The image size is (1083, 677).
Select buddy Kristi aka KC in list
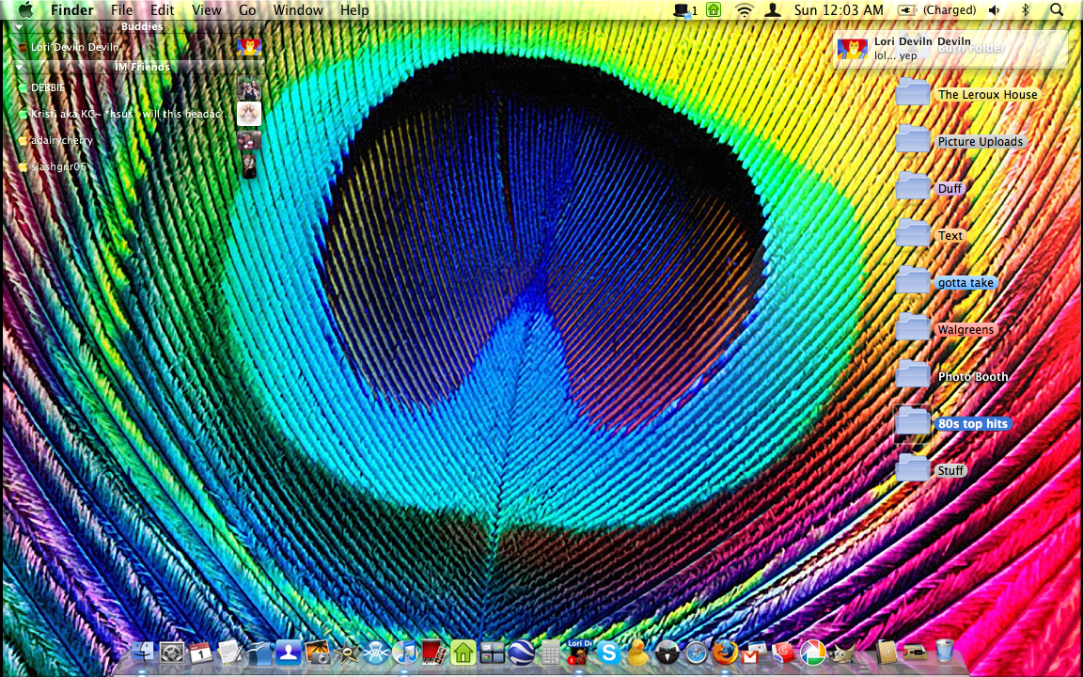tap(138, 114)
